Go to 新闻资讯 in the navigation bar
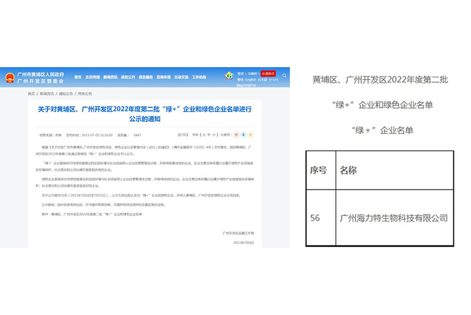This screenshot has width=471, height=315. point(111,77)
